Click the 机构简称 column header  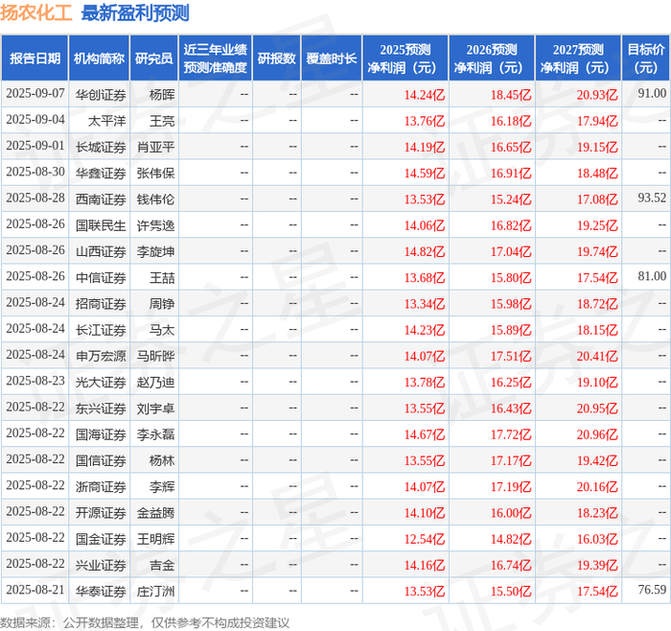point(99,58)
